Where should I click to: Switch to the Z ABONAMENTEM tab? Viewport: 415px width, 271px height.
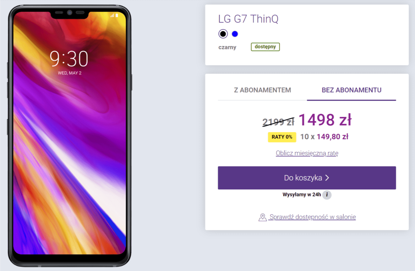coord(262,90)
